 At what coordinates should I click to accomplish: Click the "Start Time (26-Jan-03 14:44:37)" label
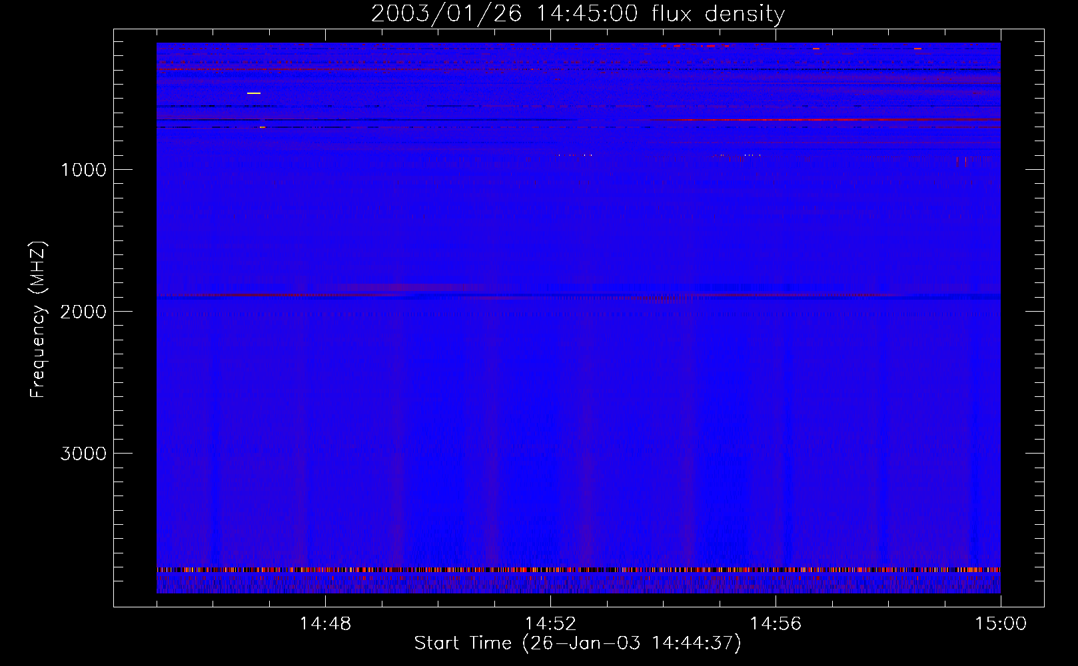pyautogui.click(x=578, y=643)
